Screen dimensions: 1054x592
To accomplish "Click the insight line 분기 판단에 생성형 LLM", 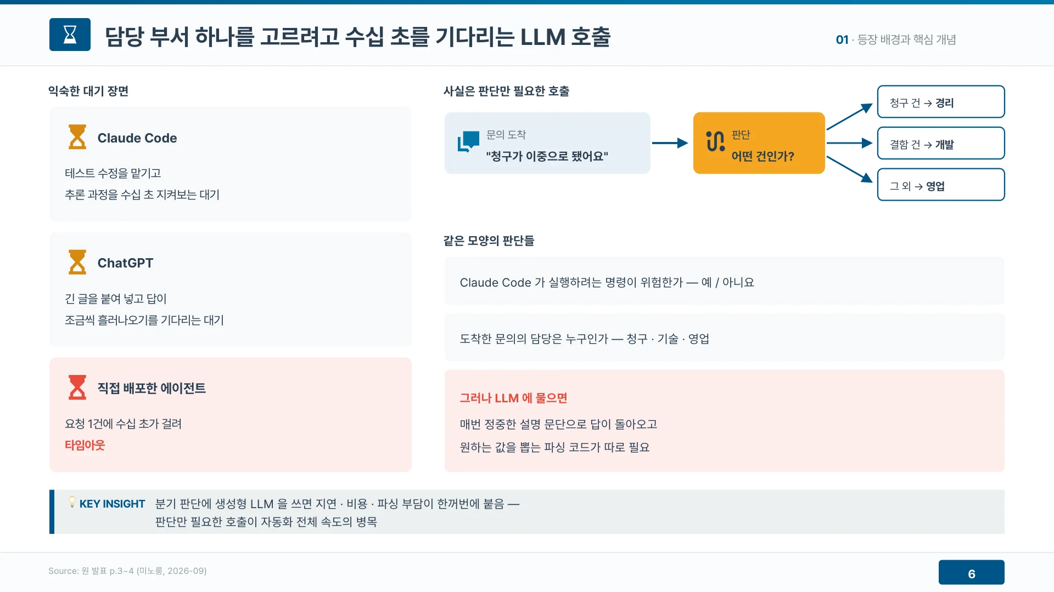I will 337,504.
